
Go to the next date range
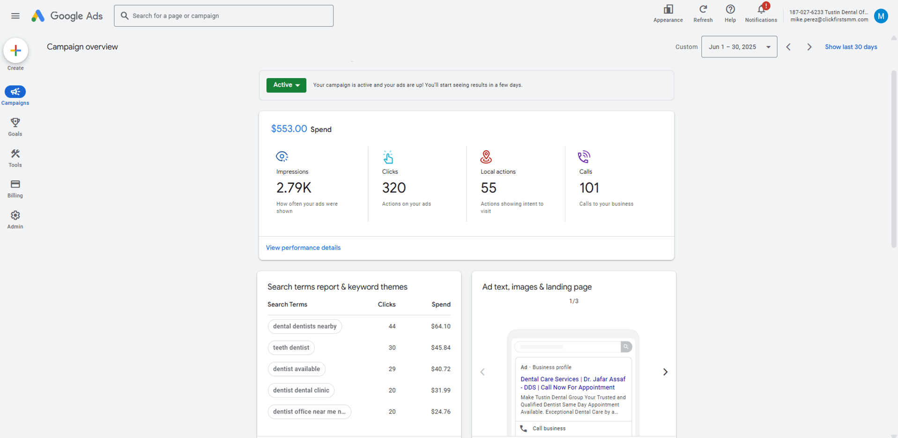(x=809, y=47)
